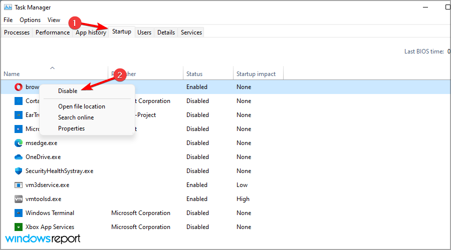The image size is (451, 250).
Task: Click the Windows Terminal icon
Action: [x=19, y=213]
